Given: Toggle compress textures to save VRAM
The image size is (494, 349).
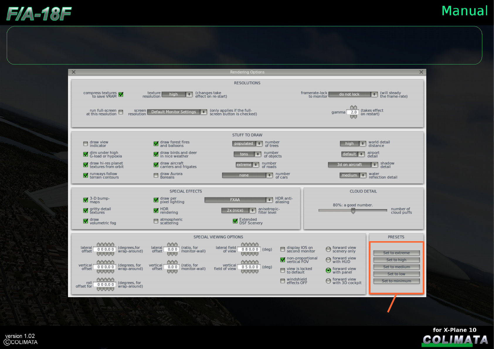Looking at the screenshot, I should pos(121,94).
